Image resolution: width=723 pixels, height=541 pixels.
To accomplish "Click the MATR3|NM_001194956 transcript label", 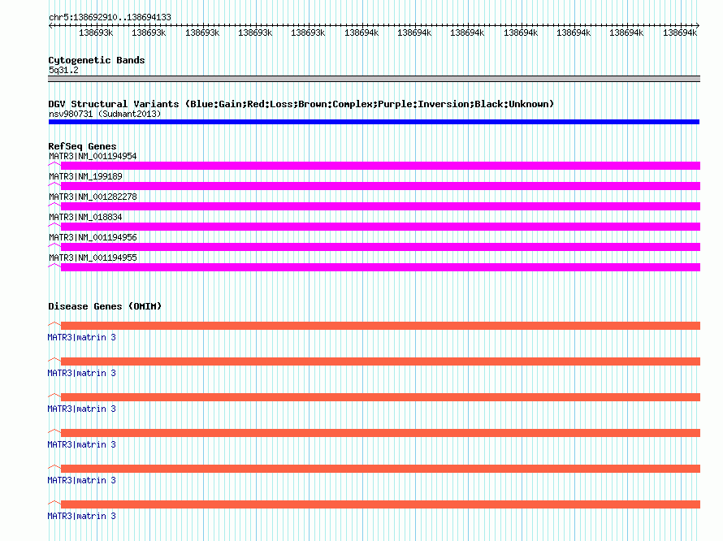I will [93, 237].
